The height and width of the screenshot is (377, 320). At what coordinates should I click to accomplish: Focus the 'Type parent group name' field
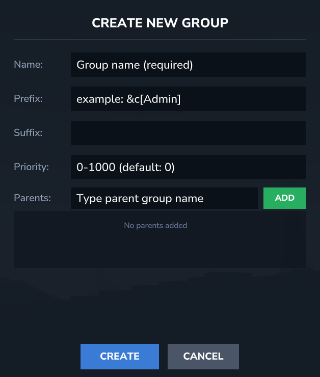(x=164, y=198)
